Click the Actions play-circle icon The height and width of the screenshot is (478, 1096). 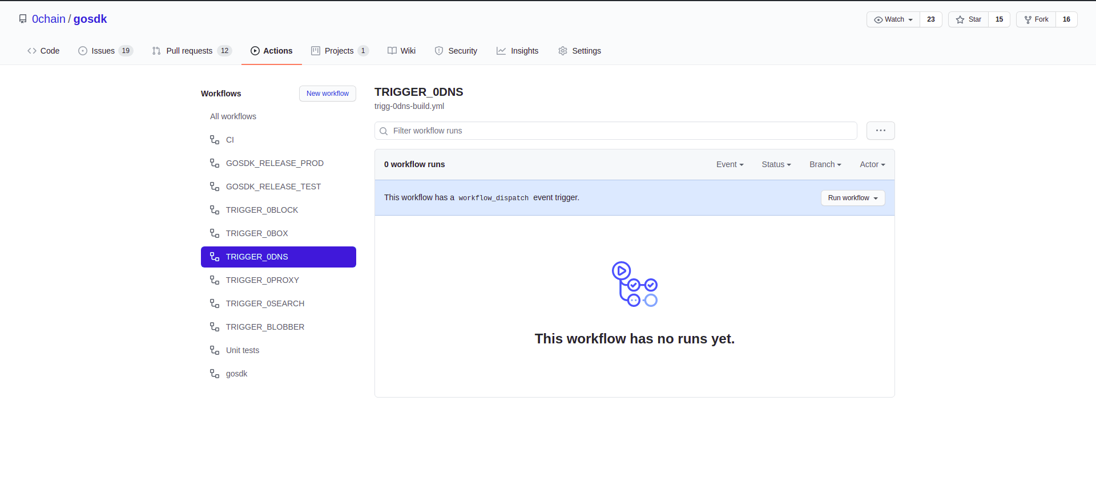pos(255,51)
